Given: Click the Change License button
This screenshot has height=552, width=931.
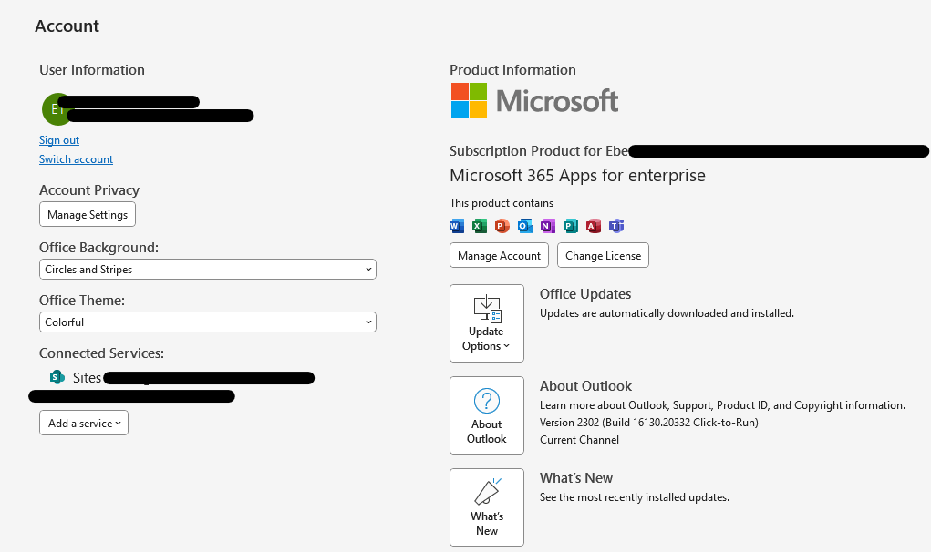Looking at the screenshot, I should [x=603, y=256].
